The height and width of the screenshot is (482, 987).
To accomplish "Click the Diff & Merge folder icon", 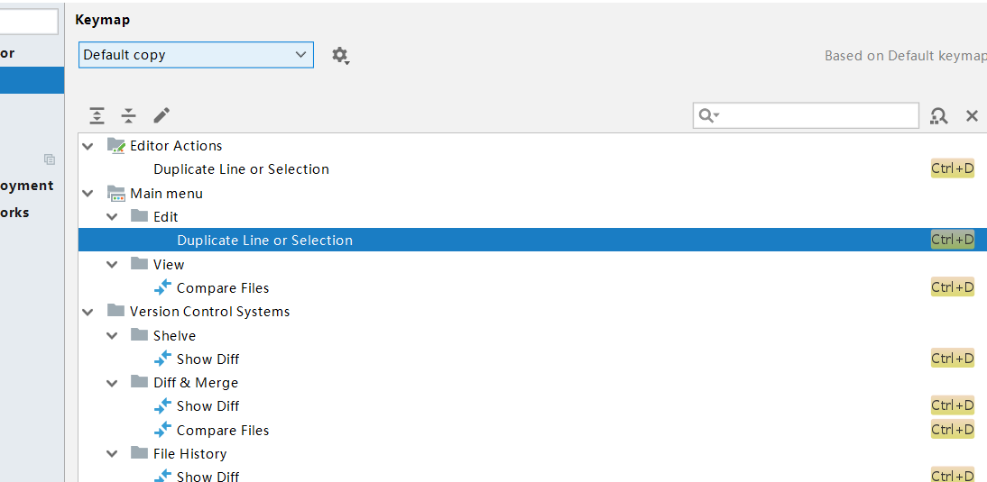I will 140,382.
